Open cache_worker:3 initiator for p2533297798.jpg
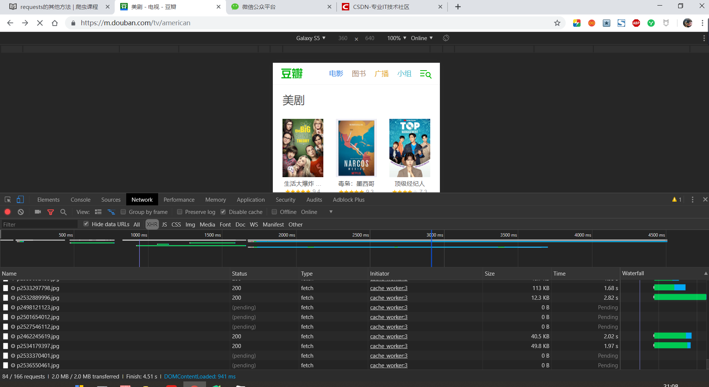 coord(389,288)
